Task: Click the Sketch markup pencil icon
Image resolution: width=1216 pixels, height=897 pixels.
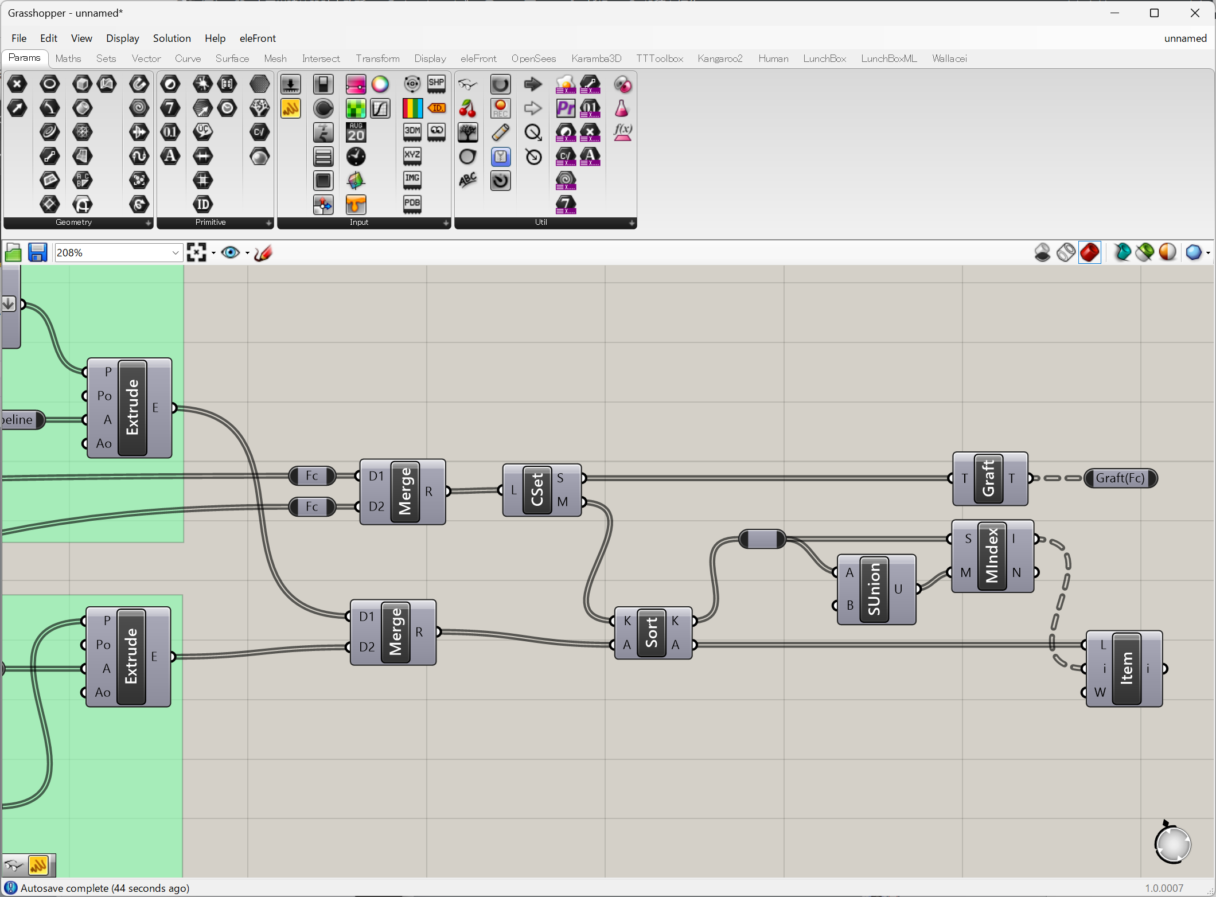Action: 263,252
